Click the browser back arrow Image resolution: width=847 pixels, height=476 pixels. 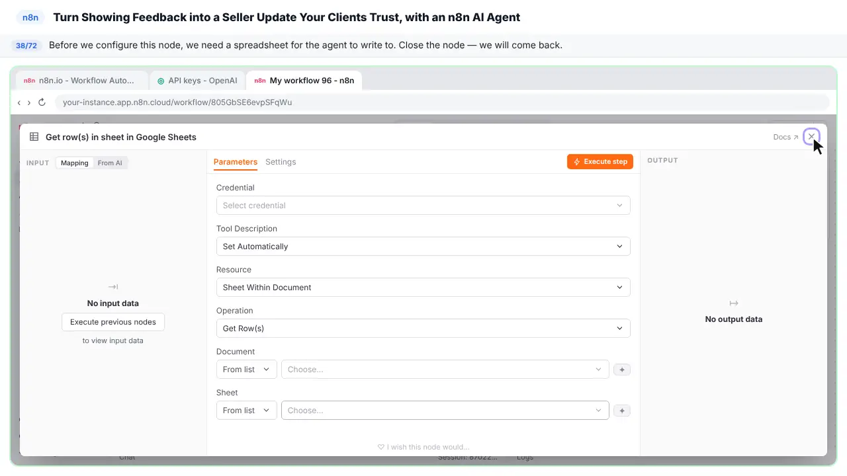19,102
